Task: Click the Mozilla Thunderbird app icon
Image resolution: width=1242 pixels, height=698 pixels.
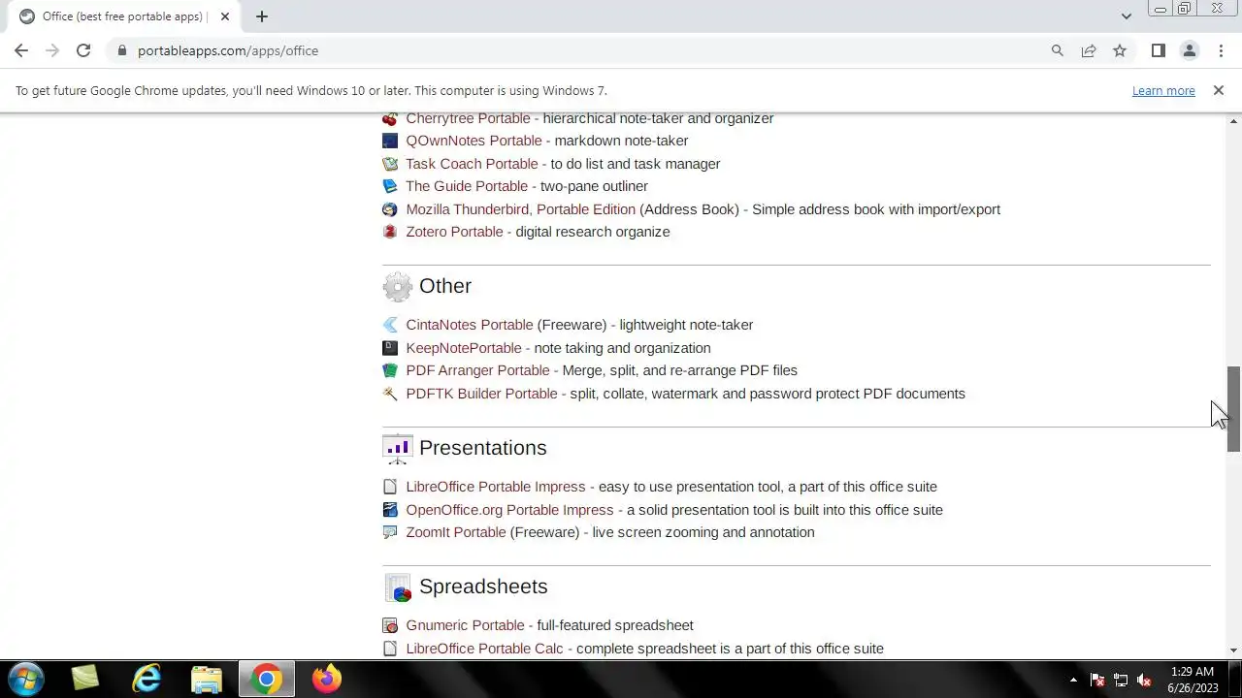Action: (x=390, y=209)
